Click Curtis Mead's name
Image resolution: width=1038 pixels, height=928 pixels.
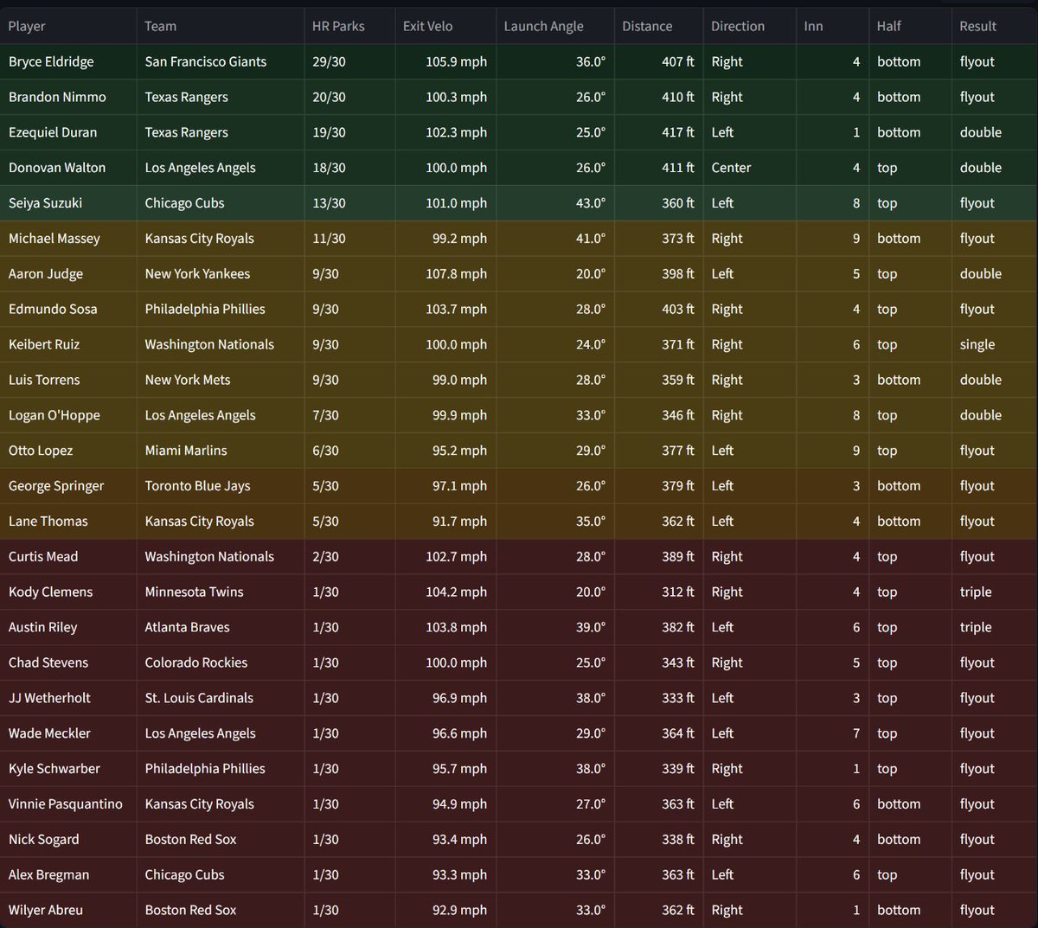pyautogui.click(x=43, y=557)
